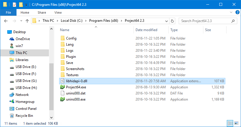
Task: Click the navigation pane scroll down arrow
Action: point(52,118)
